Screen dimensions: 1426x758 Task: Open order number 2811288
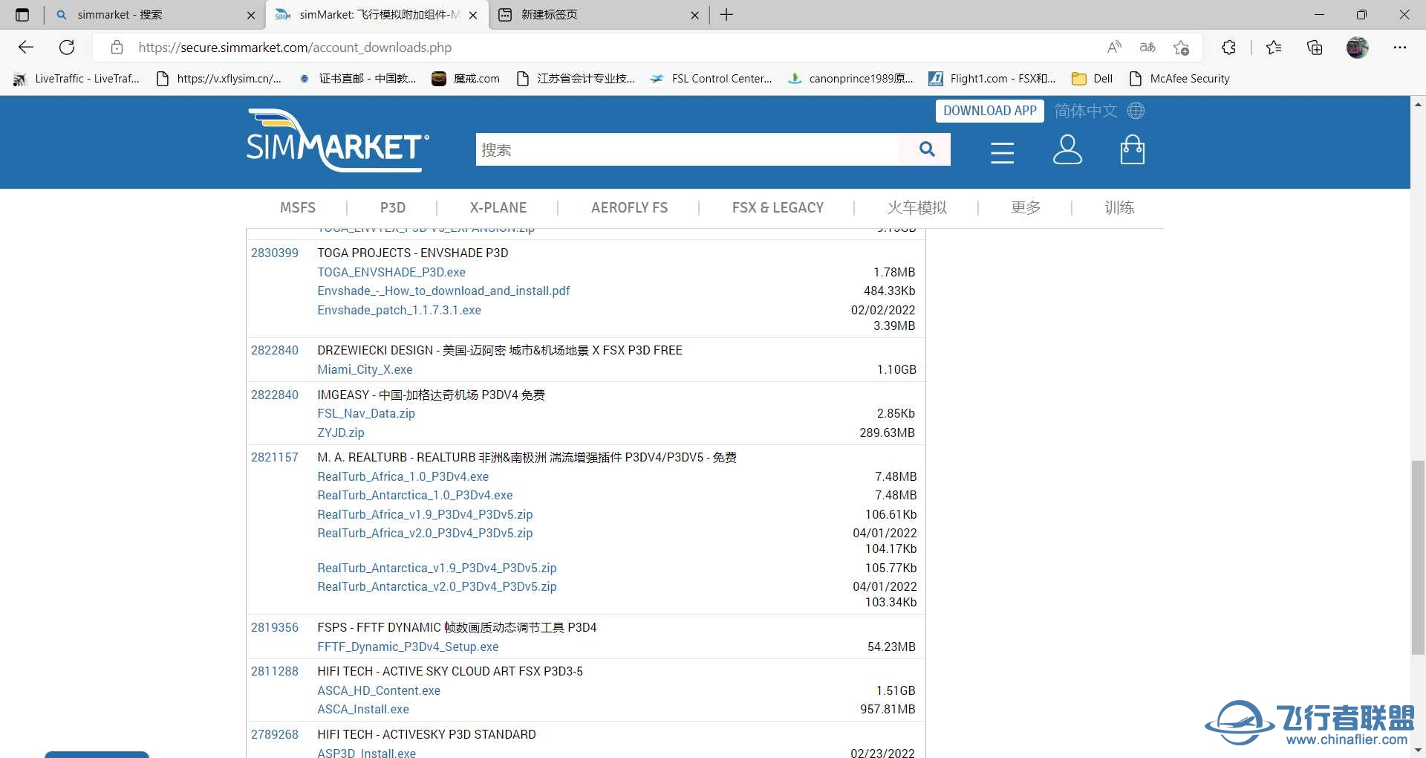coord(275,671)
